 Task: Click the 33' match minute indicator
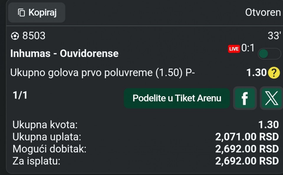(x=274, y=36)
